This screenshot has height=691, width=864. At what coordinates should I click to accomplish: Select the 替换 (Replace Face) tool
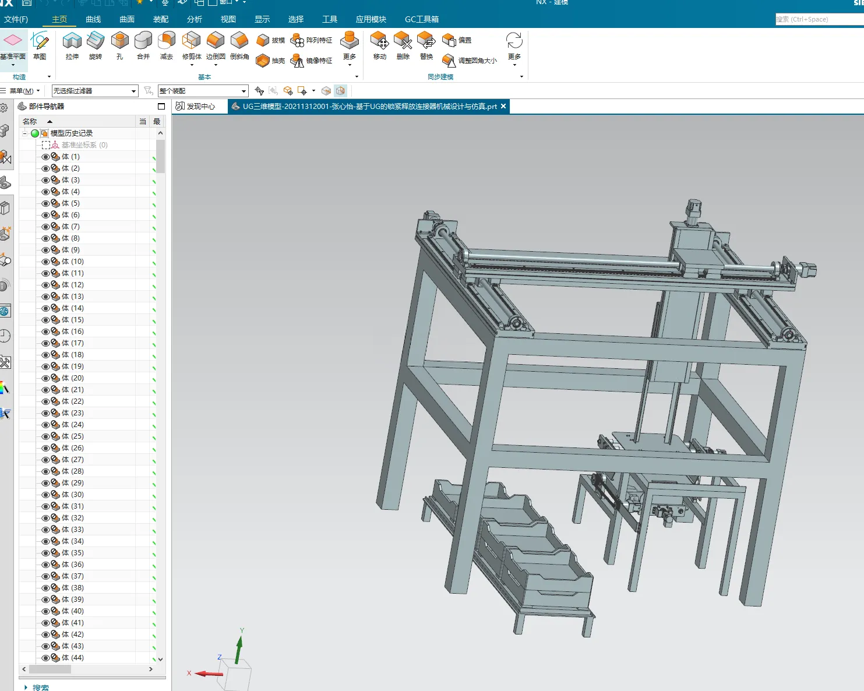pos(426,45)
